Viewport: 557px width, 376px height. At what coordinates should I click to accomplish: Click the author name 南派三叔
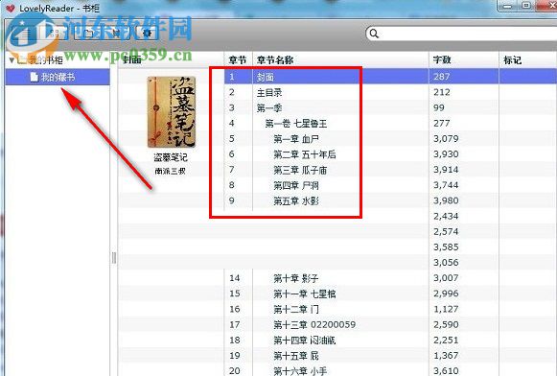(170, 171)
